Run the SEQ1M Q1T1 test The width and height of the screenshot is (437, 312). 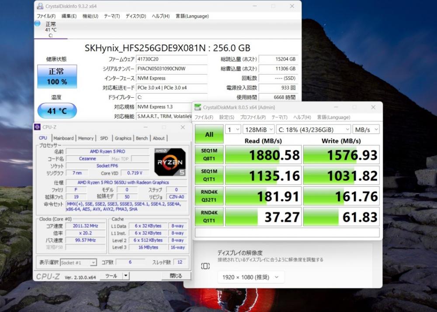209,175
